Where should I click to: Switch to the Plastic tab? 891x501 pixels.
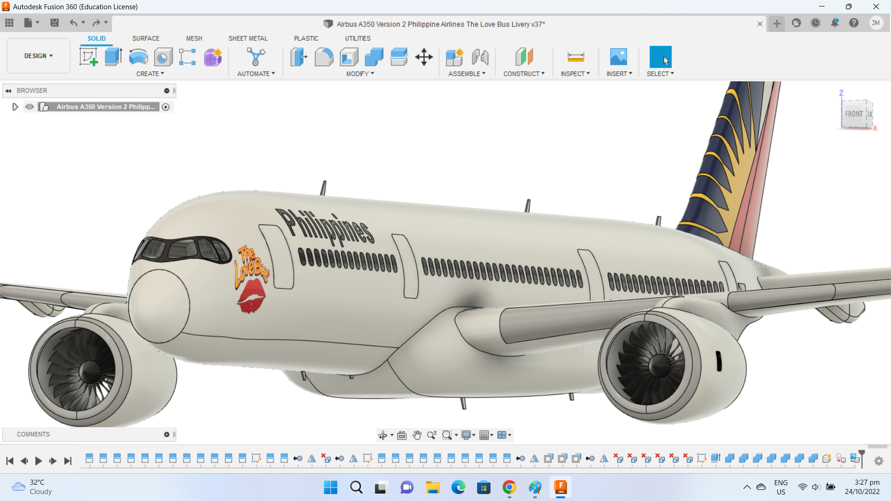click(306, 39)
